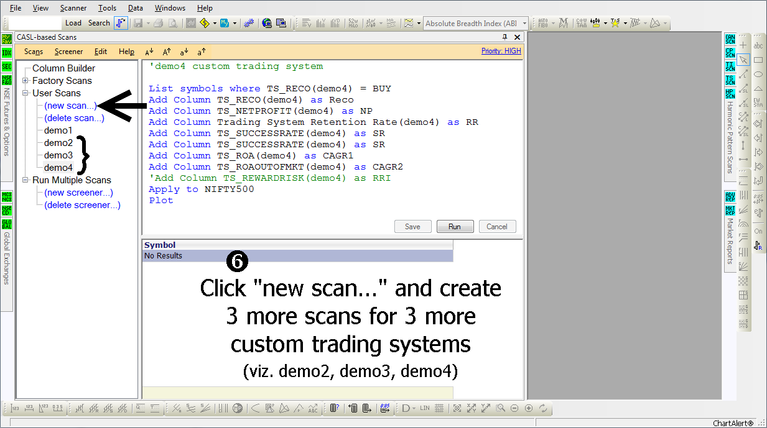
Task: Open the TI SCN scan icon
Action: tap(730, 66)
